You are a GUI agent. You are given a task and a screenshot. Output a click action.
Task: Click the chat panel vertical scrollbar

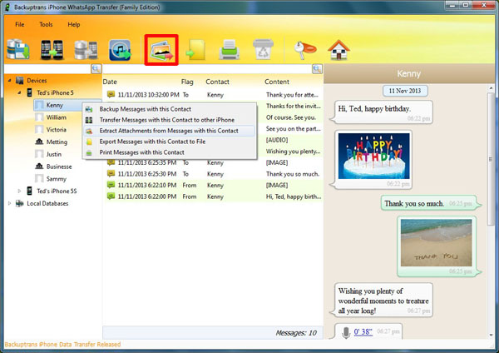click(x=491, y=159)
